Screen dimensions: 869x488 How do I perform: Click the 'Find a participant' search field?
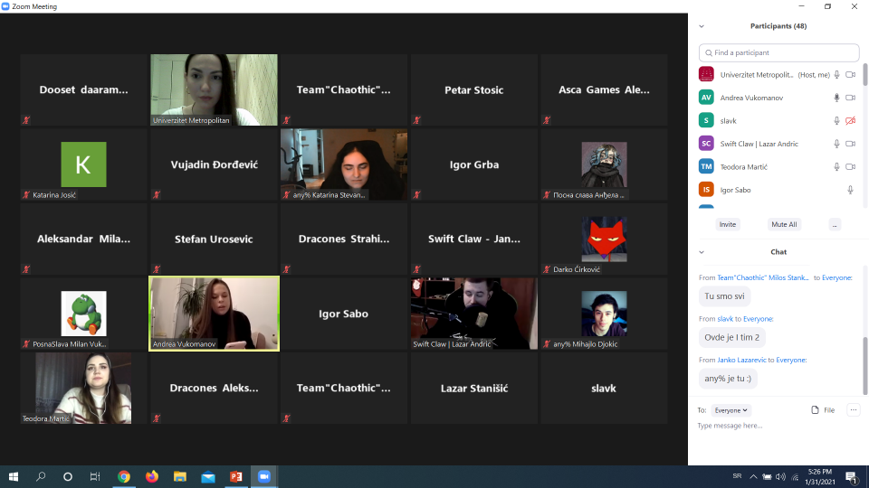coord(779,52)
